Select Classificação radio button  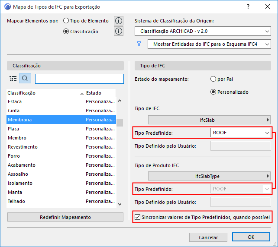(66, 32)
